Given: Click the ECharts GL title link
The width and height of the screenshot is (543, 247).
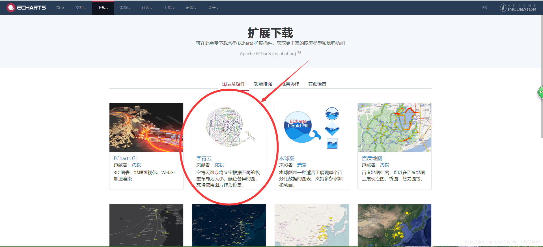Looking at the screenshot, I should [126, 158].
